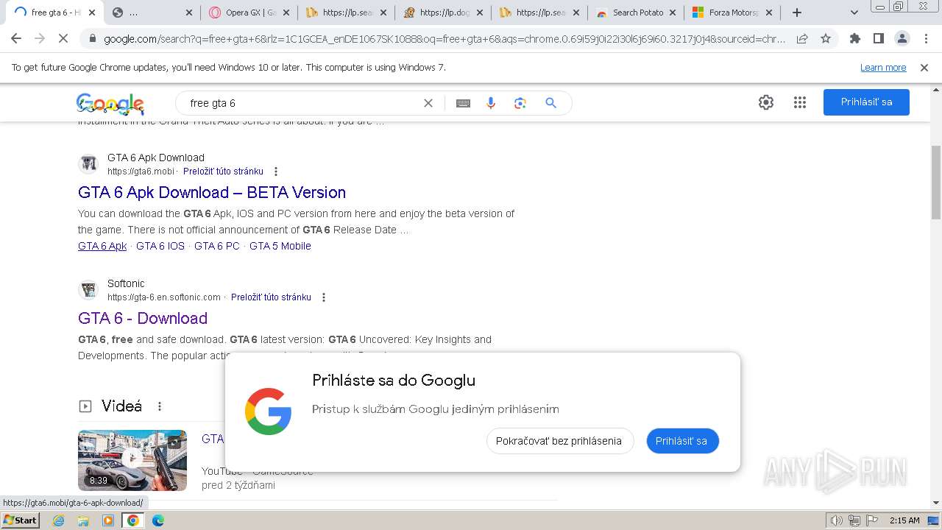Click the volume tray icon
Viewport: 942px width, 530px height.
836,520
